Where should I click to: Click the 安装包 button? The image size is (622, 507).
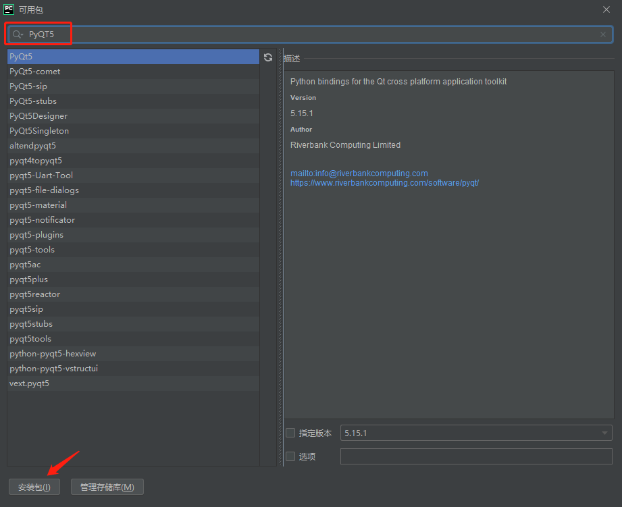click(34, 486)
